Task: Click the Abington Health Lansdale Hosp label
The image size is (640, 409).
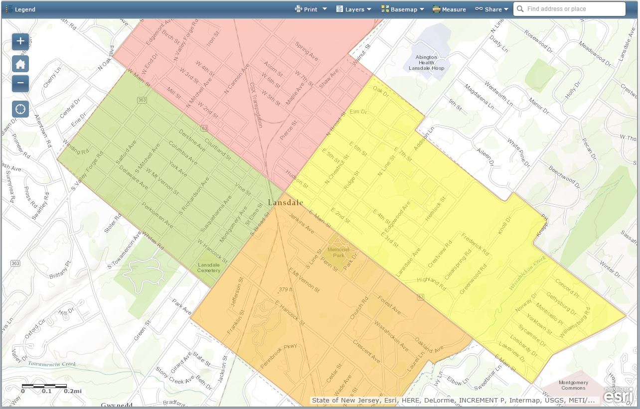Action: (x=426, y=62)
